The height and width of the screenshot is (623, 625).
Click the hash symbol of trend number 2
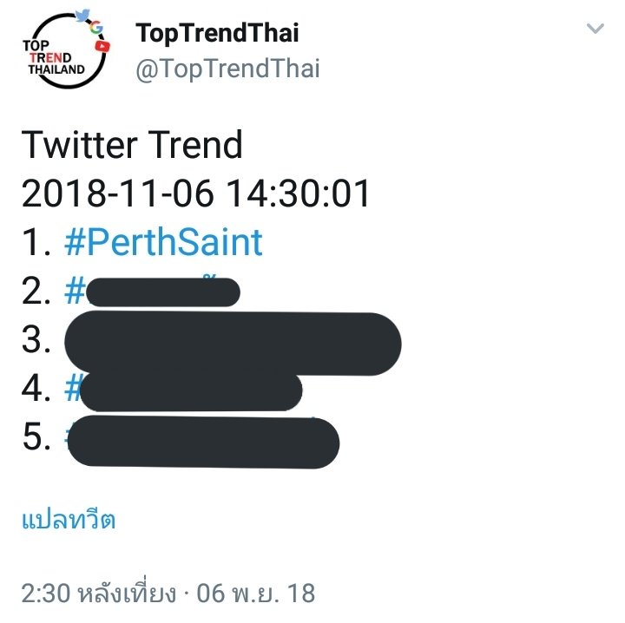click(x=75, y=292)
